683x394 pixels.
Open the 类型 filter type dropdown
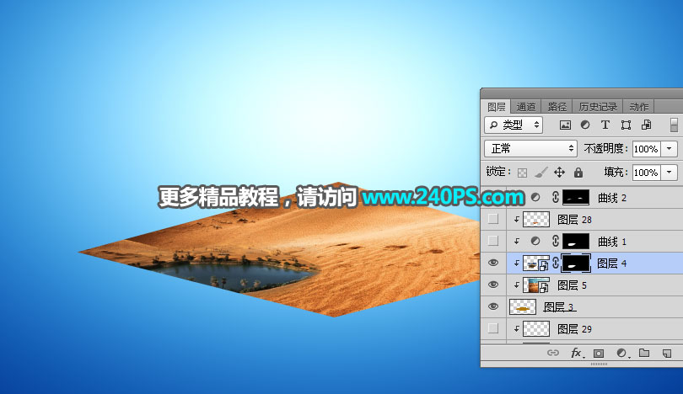coord(514,125)
